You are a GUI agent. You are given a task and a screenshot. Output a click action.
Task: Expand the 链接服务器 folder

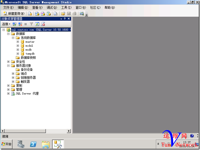13,78
